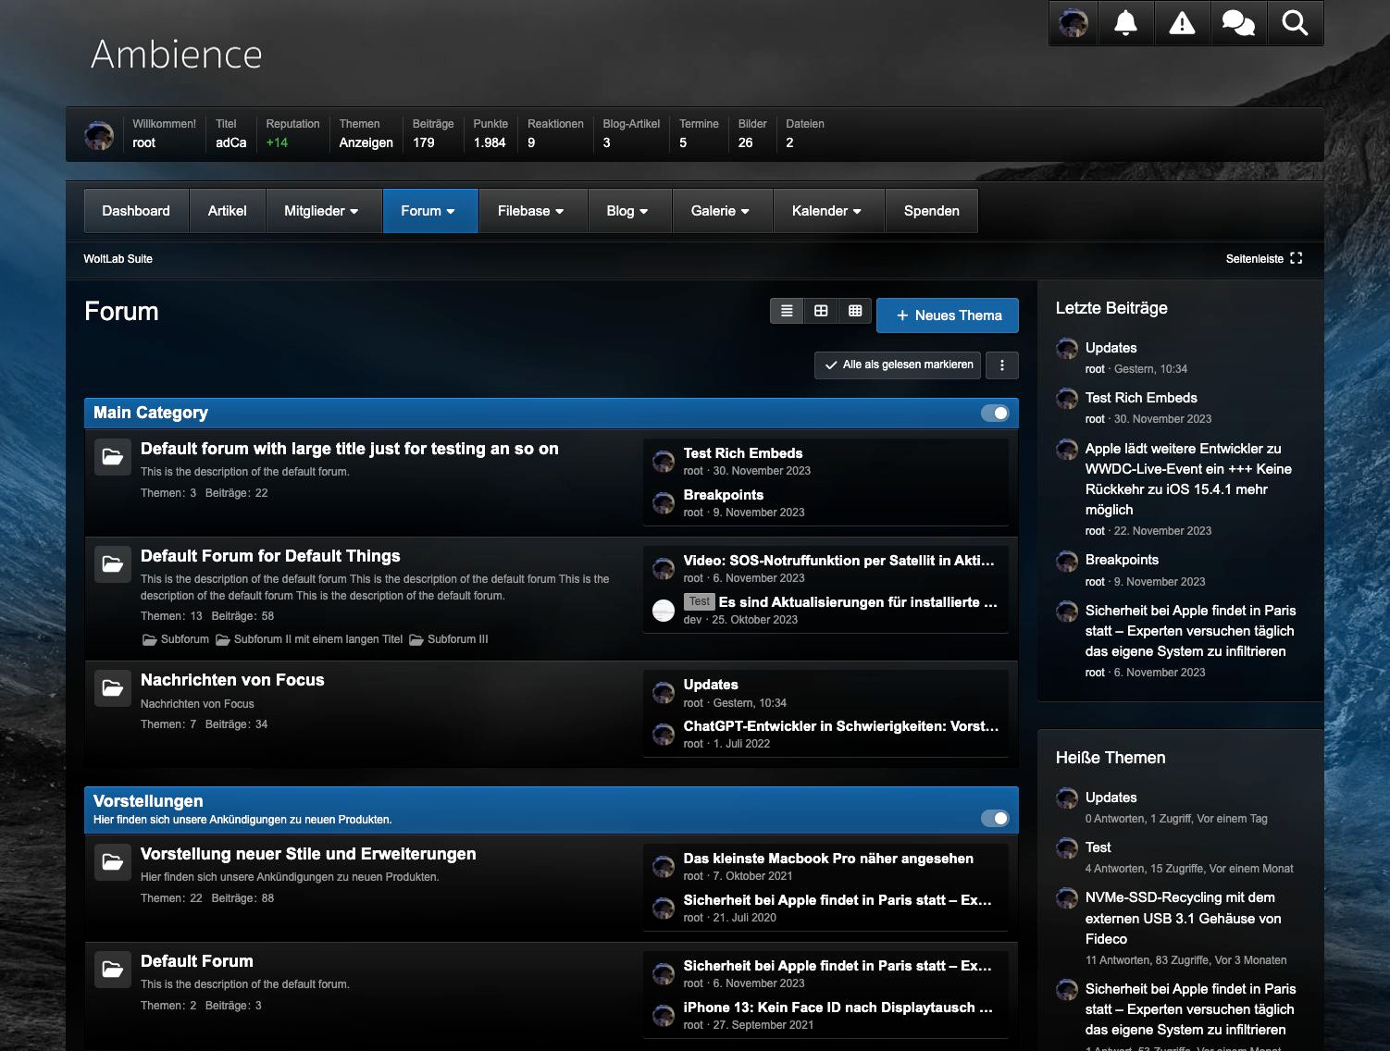The image size is (1390, 1051).
Task: Toggle the Vorstellungen category switch
Action: click(995, 818)
